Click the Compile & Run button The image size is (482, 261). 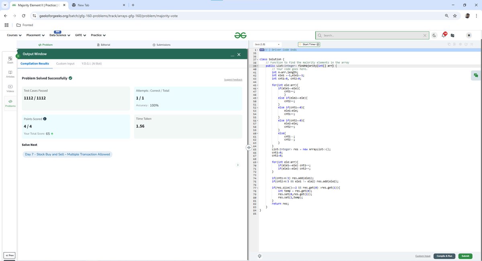(444, 256)
